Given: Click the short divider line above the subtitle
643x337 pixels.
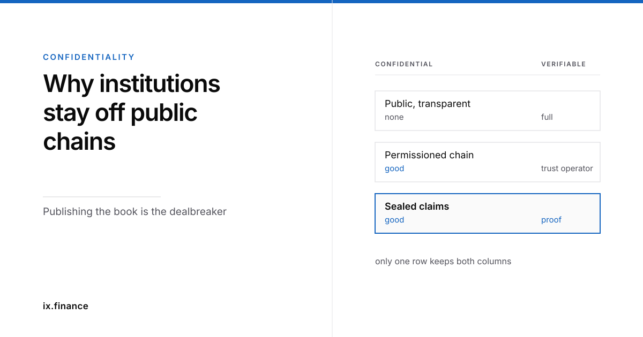Looking at the screenshot, I should click(102, 197).
